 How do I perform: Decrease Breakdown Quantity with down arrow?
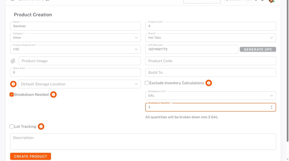point(271,108)
